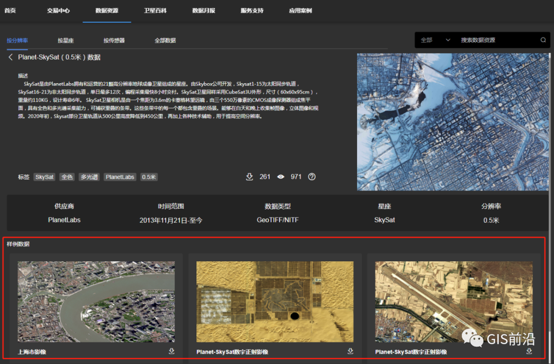This screenshot has height=364, width=554.
Task: Open the Shanghai river sample thumbnail
Action: pyautogui.click(x=96, y=302)
